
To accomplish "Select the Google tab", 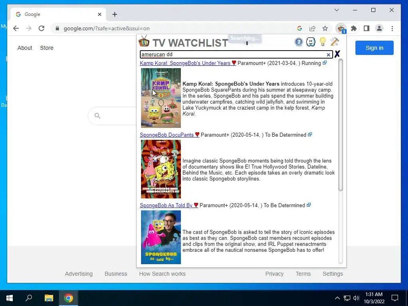I will [x=58, y=14].
